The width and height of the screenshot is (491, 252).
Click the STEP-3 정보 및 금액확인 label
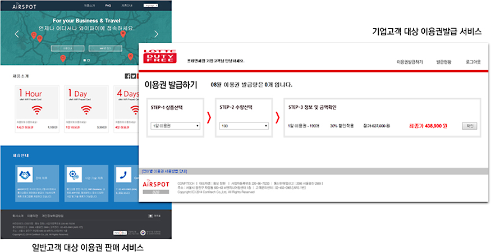(x=313, y=107)
